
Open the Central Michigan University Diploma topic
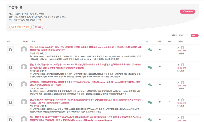tap(86, 66)
